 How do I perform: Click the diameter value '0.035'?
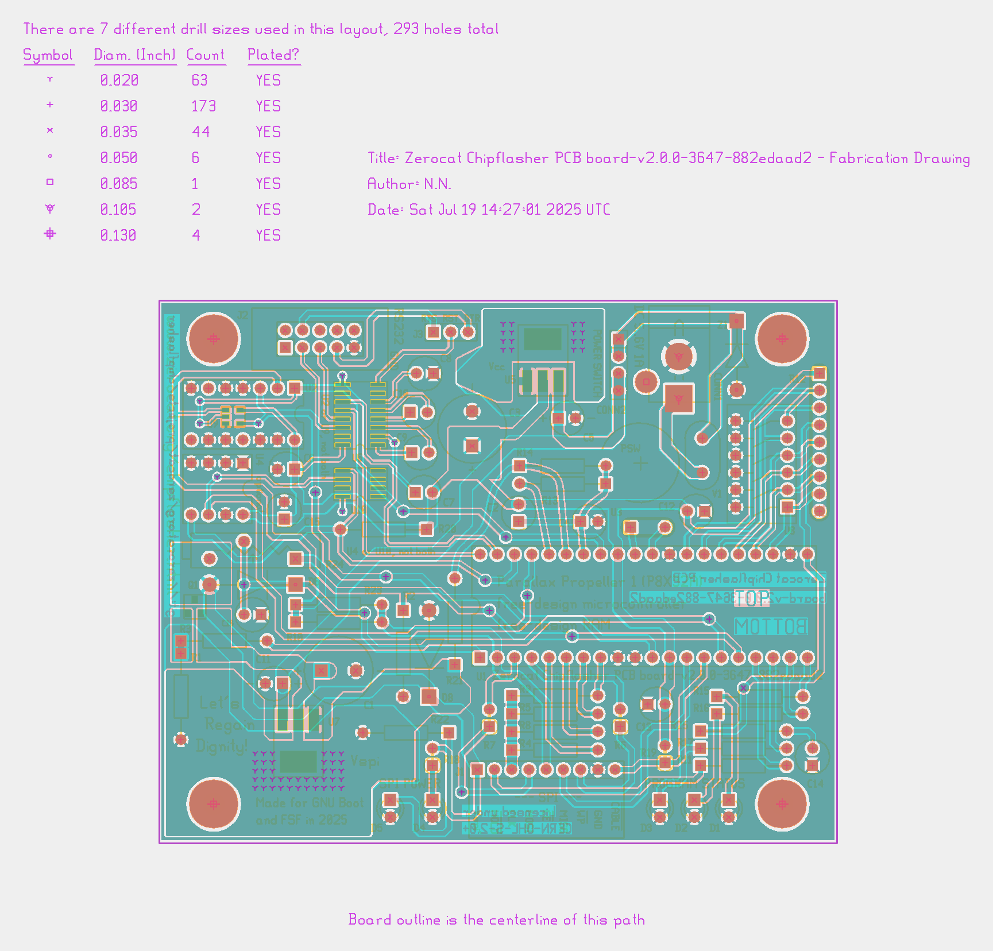pos(119,132)
